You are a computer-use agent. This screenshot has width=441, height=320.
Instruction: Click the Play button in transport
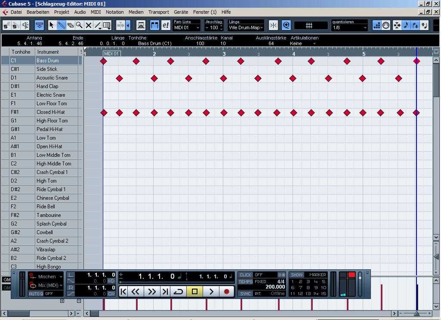point(211,292)
